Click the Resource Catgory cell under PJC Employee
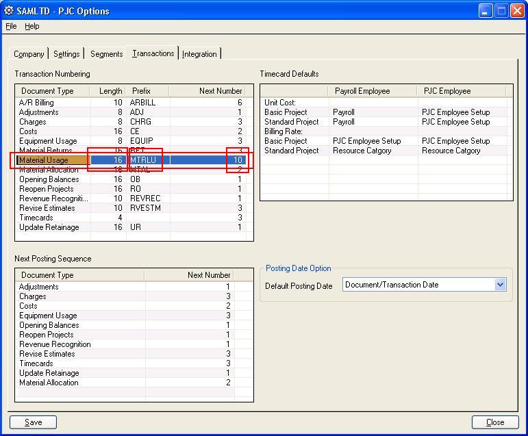The height and width of the screenshot is (436, 528). (x=451, y=151)
